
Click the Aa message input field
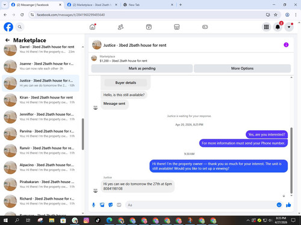[200, 205]
